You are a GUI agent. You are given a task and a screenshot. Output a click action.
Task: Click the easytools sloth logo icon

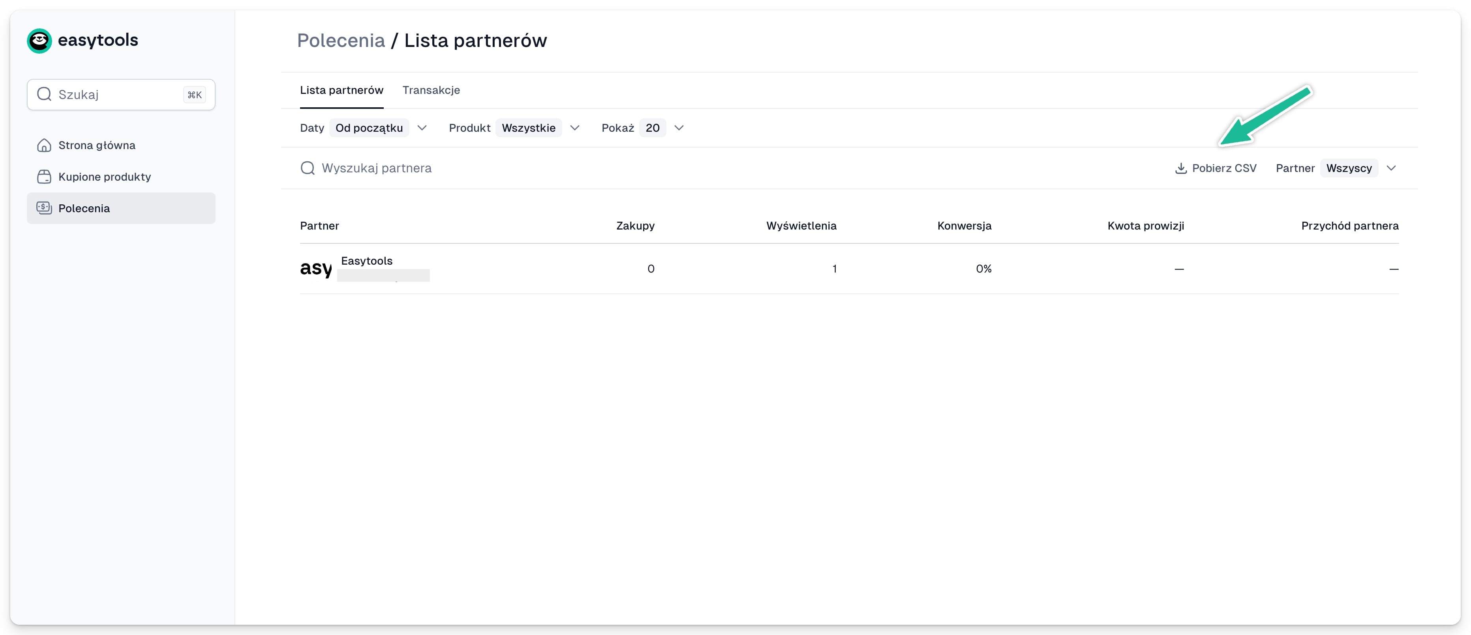[x=39, y=41]
